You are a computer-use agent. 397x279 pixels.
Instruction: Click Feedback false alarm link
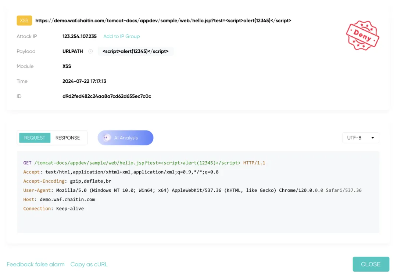pos(36,264)
